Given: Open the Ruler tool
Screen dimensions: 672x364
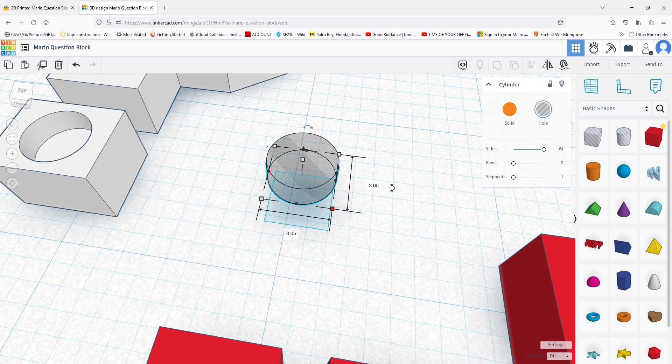Looking at the screenshot, I should pos(624,86).
